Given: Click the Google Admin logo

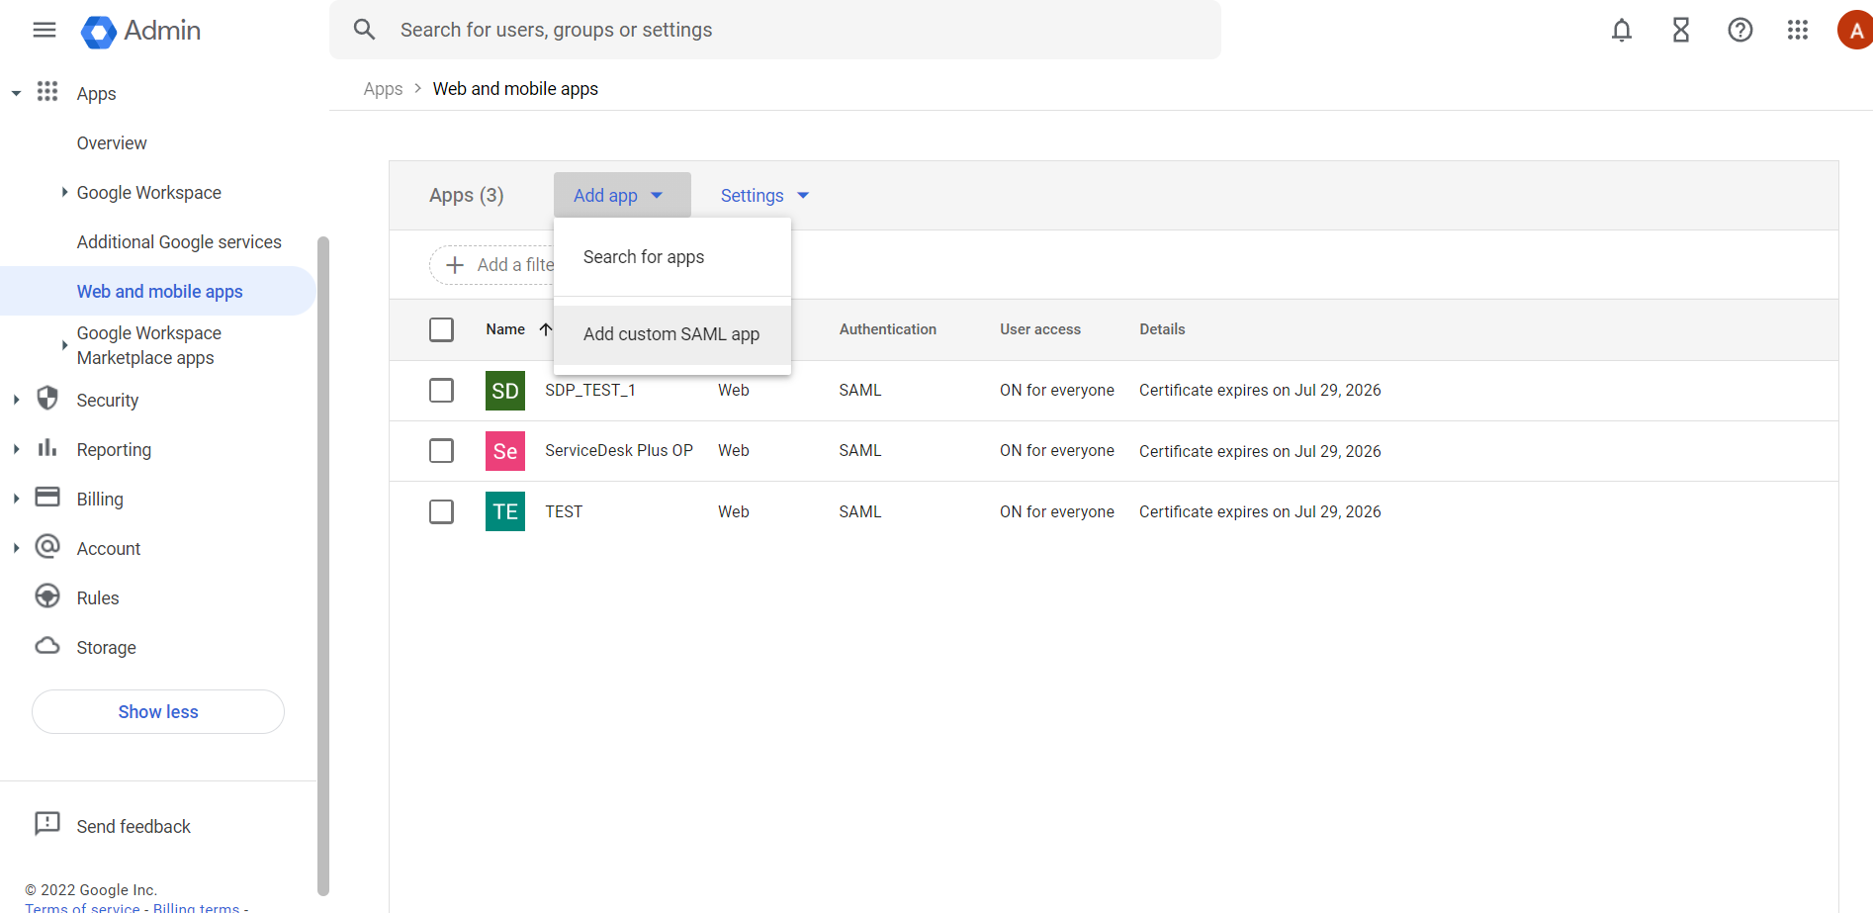Looking at the screenshot, I should click(140, 31).
